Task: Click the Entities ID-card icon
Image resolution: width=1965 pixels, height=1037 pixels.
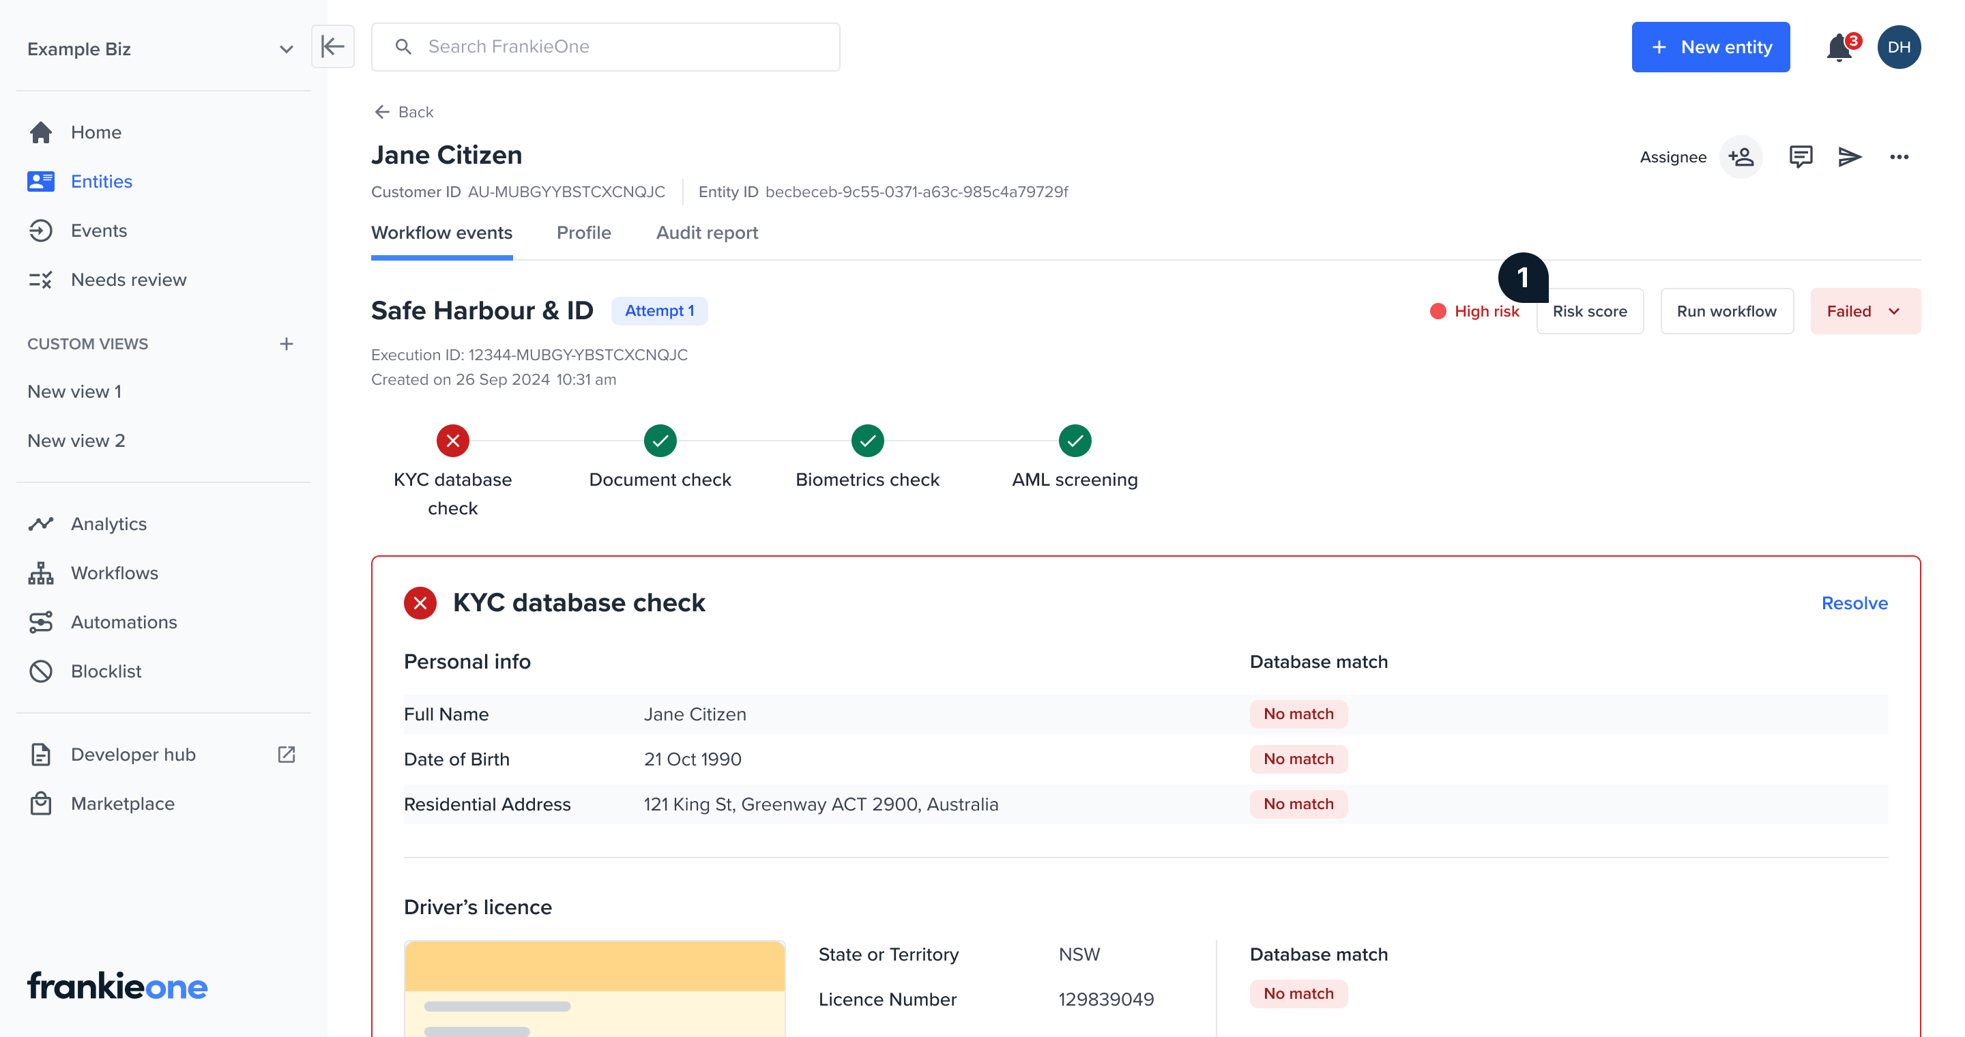Action: 40,181
